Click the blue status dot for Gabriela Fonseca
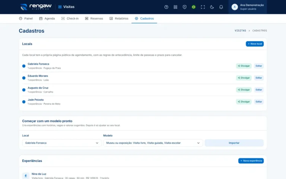This screenshot has width=286, height=179. [x=24, y=66]
